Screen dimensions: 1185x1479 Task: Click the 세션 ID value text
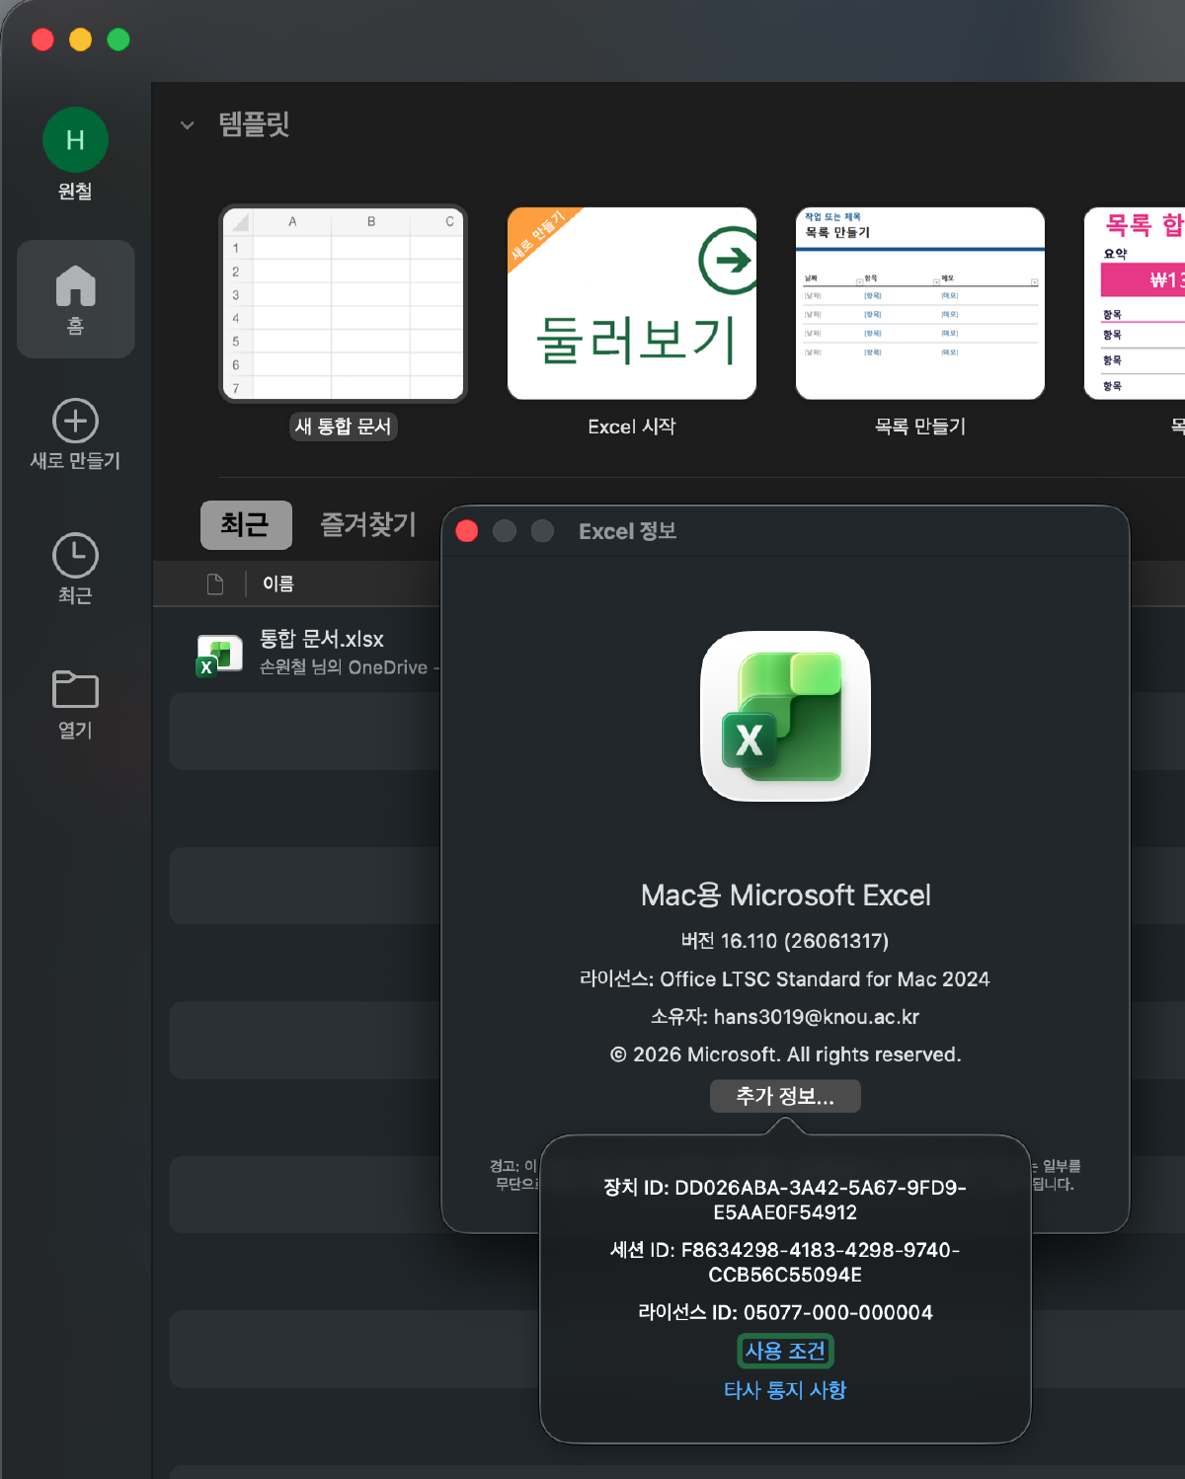click(785, 1262)
